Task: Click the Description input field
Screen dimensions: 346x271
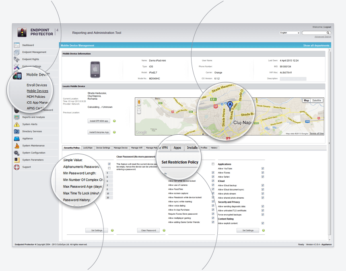Action: [293, 79]
